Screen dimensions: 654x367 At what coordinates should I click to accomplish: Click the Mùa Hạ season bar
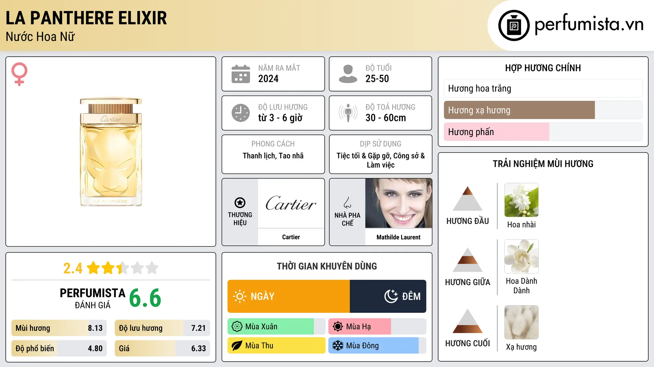coord(377,327)
